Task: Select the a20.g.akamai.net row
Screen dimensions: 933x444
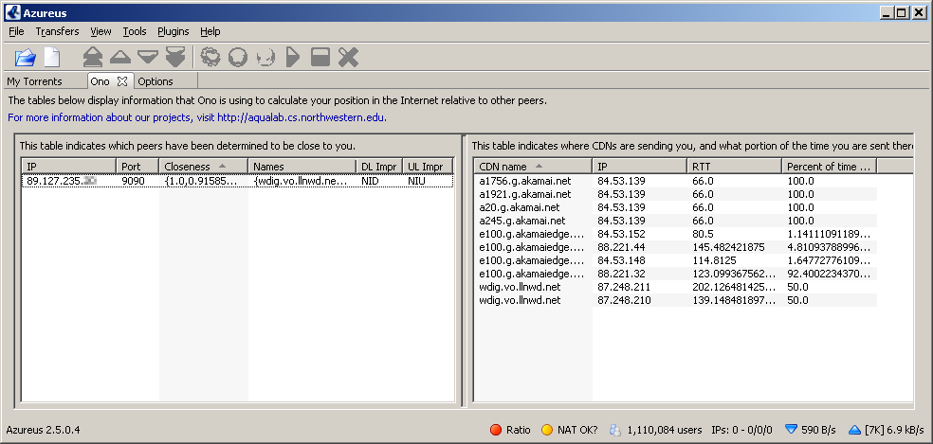Action: (675, 206)
